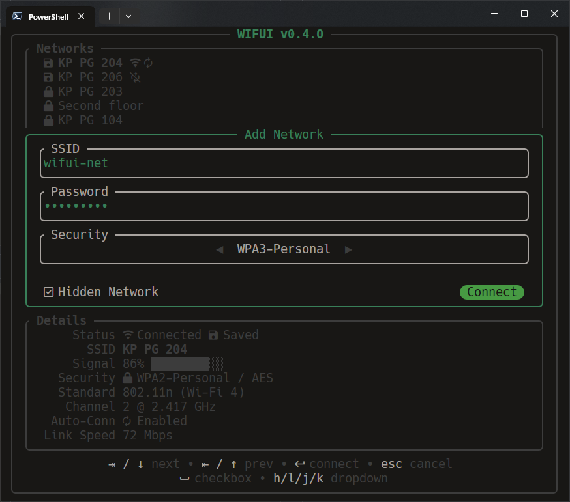Viewport: 570px width, 502px height.
Task: Click lock icon beside Second floor
Action: click(x=48, y=105)
